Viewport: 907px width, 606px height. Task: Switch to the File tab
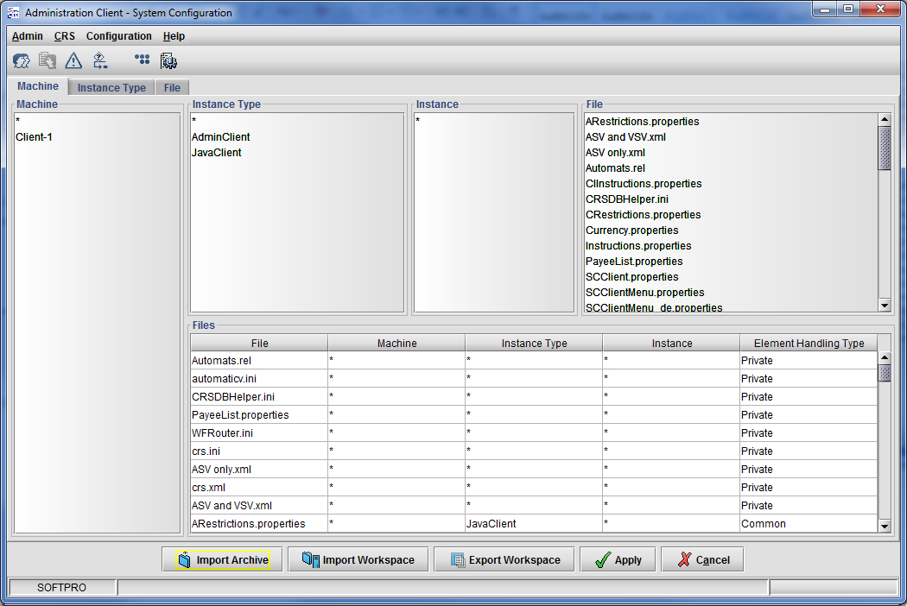click(x=172, y=88)
